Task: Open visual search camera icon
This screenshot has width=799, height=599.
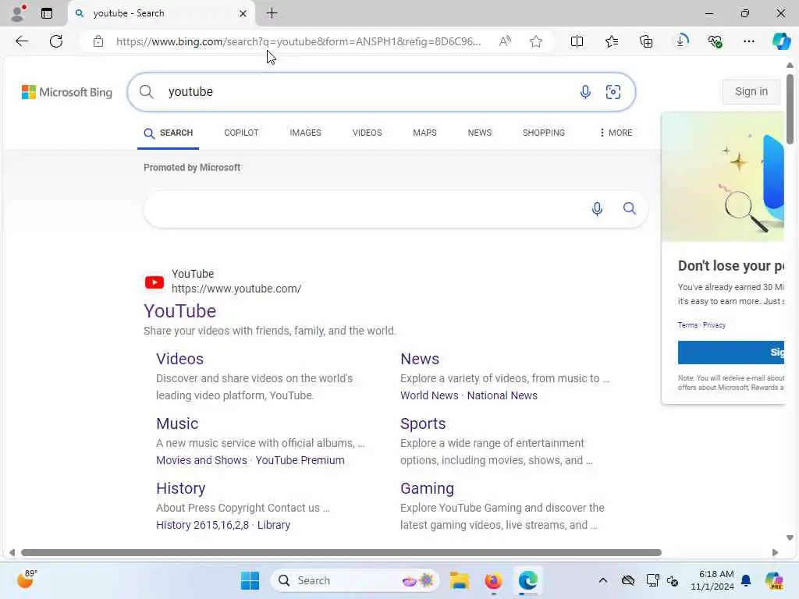Action: tap(613, 92)
